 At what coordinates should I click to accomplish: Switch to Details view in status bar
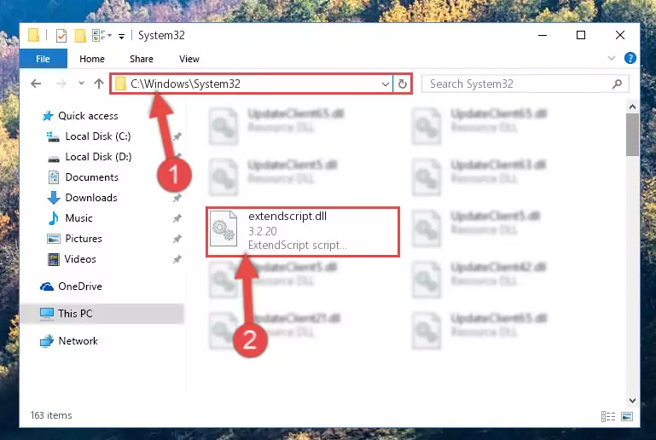pos(608,416)
